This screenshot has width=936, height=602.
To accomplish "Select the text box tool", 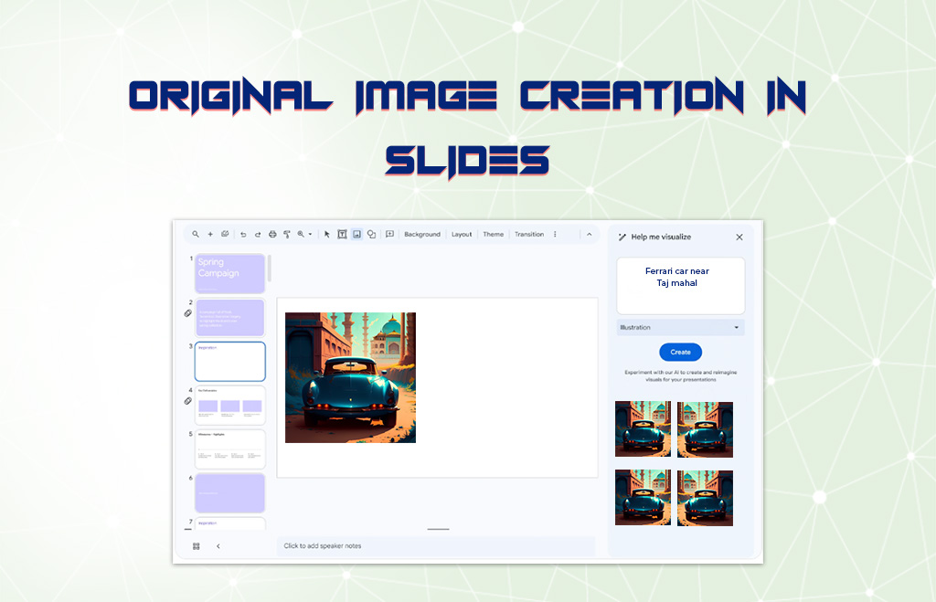I will [x=342, y=235].
